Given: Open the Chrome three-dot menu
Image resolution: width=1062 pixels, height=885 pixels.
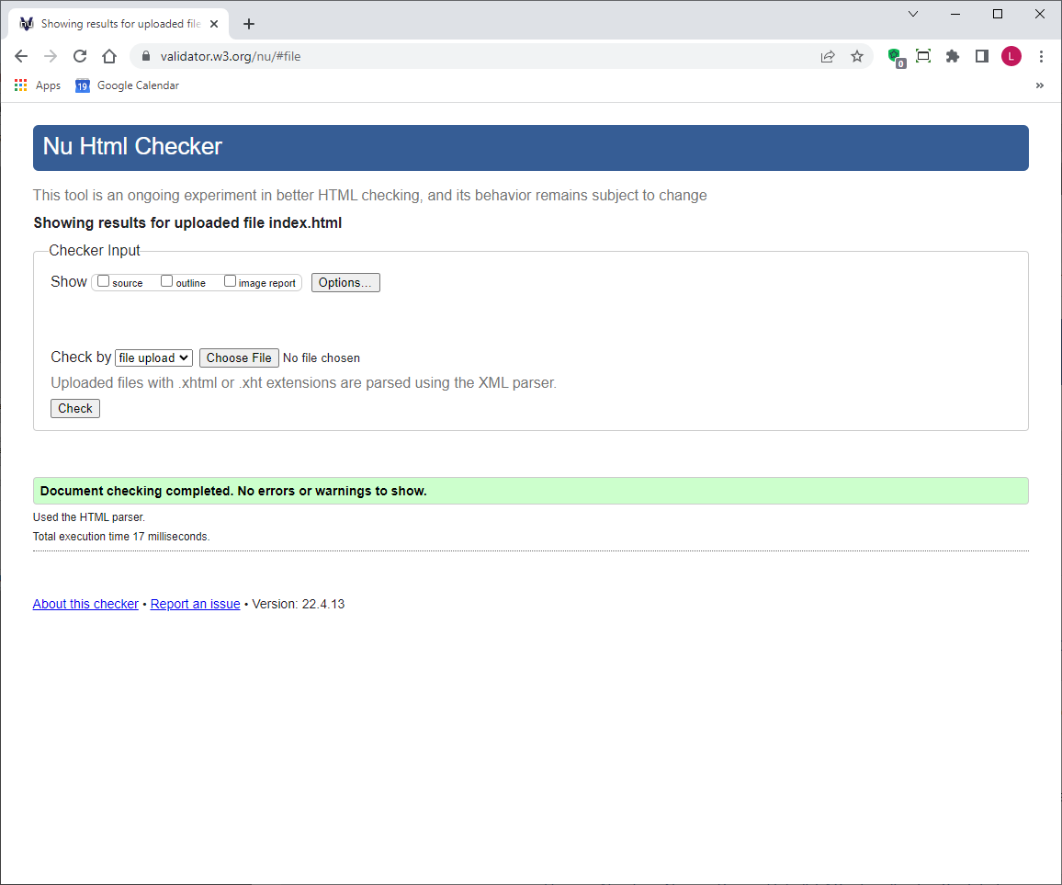Looking at the screenshot, I should click(x=1041, y=55).
